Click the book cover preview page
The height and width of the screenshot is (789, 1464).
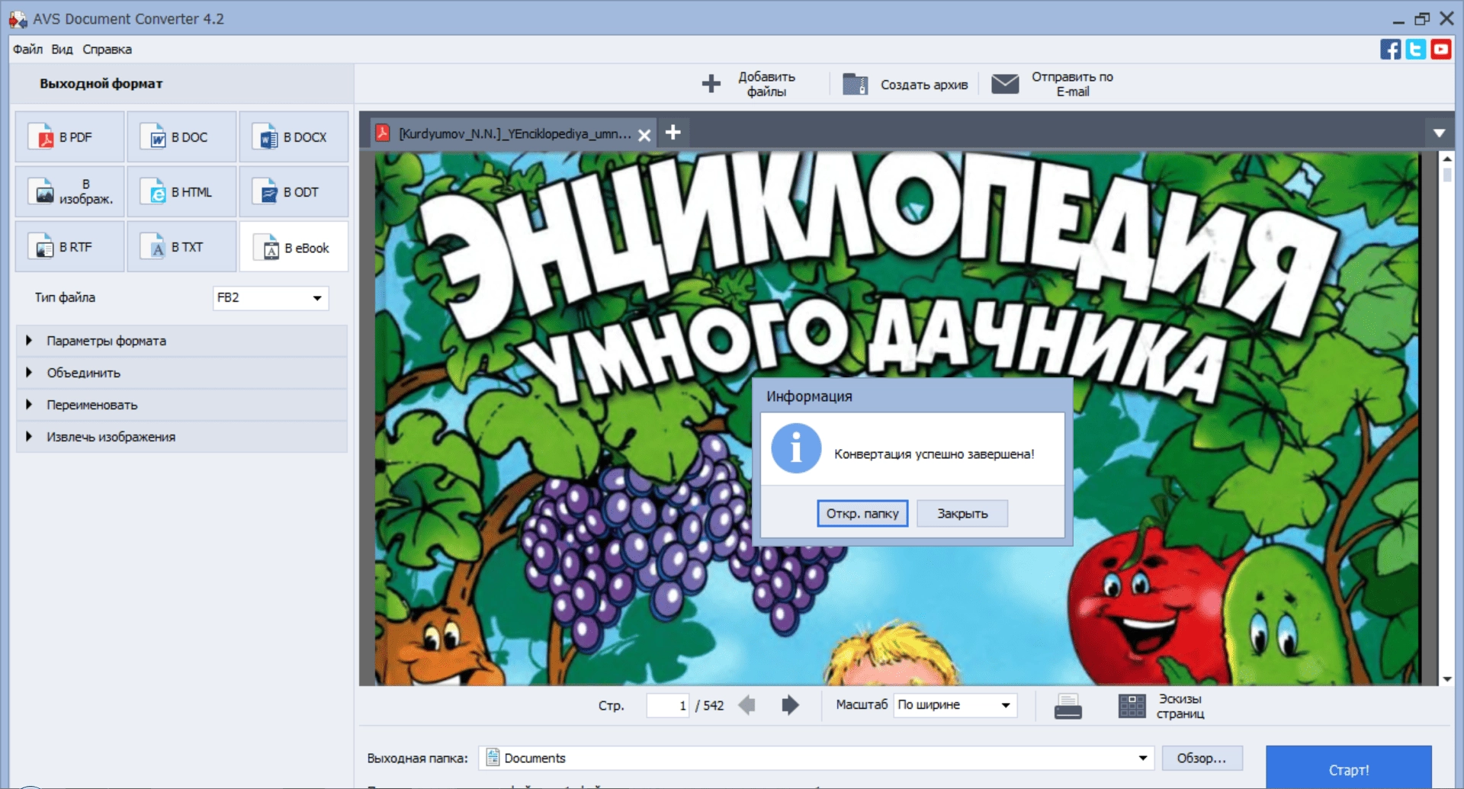896,418
